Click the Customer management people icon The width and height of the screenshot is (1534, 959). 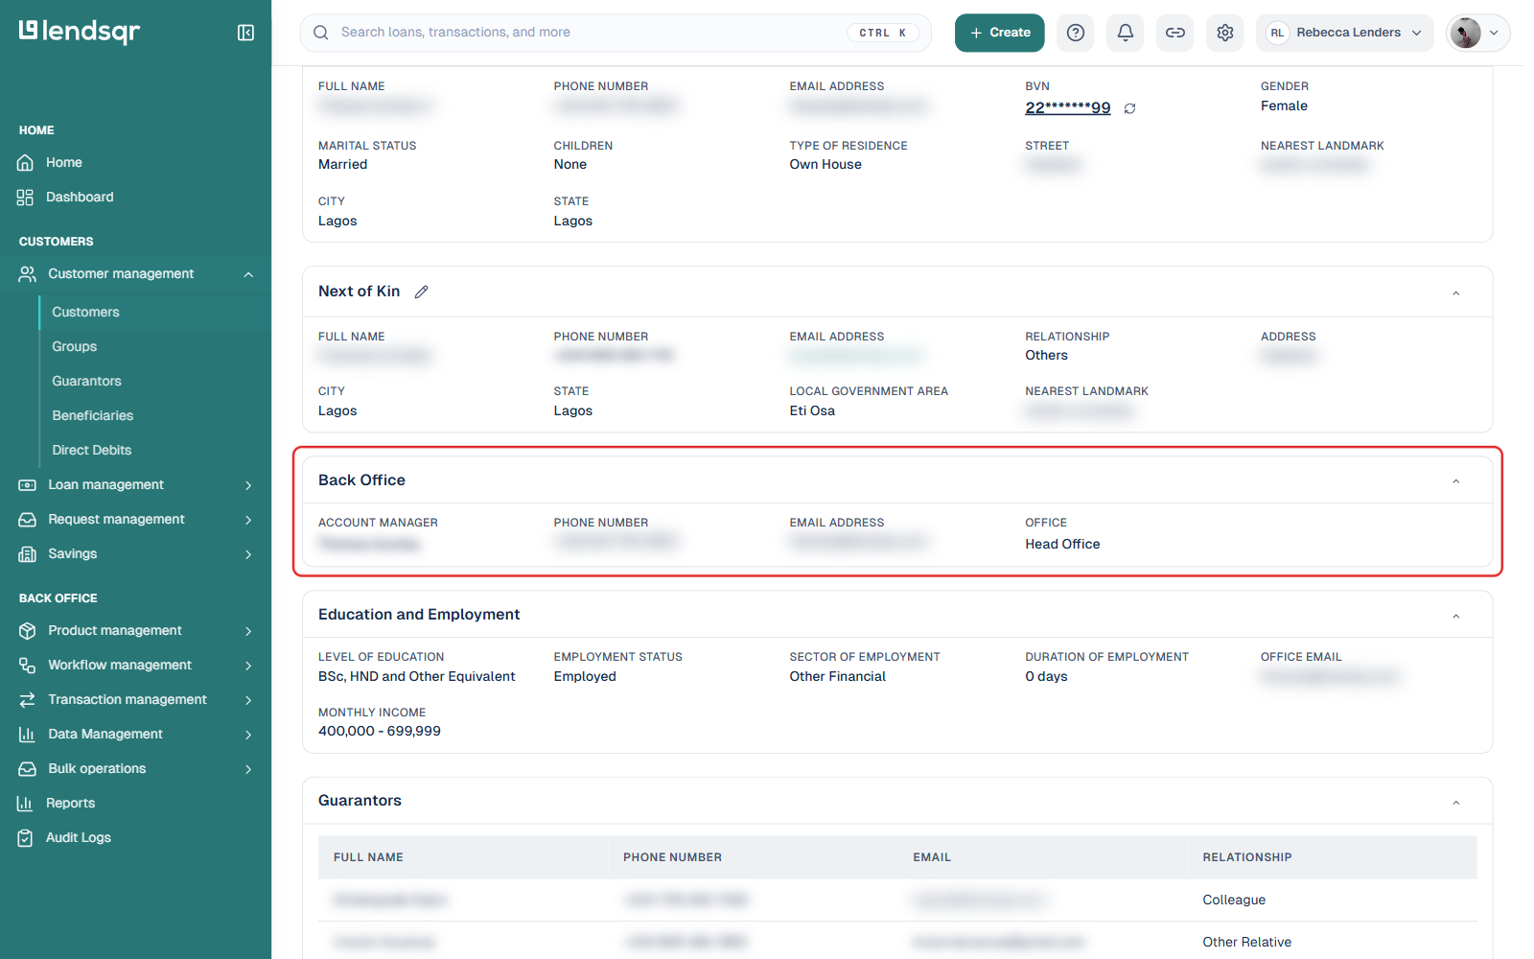pos(27,274)
